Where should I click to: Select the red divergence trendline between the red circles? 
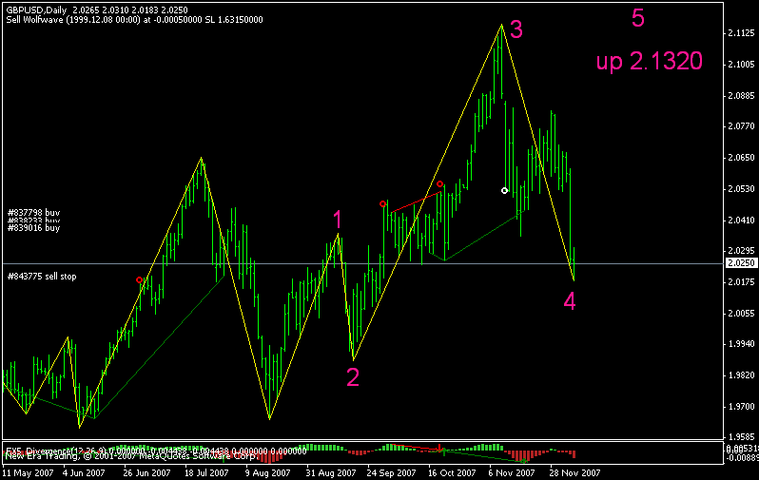point(416,202)
